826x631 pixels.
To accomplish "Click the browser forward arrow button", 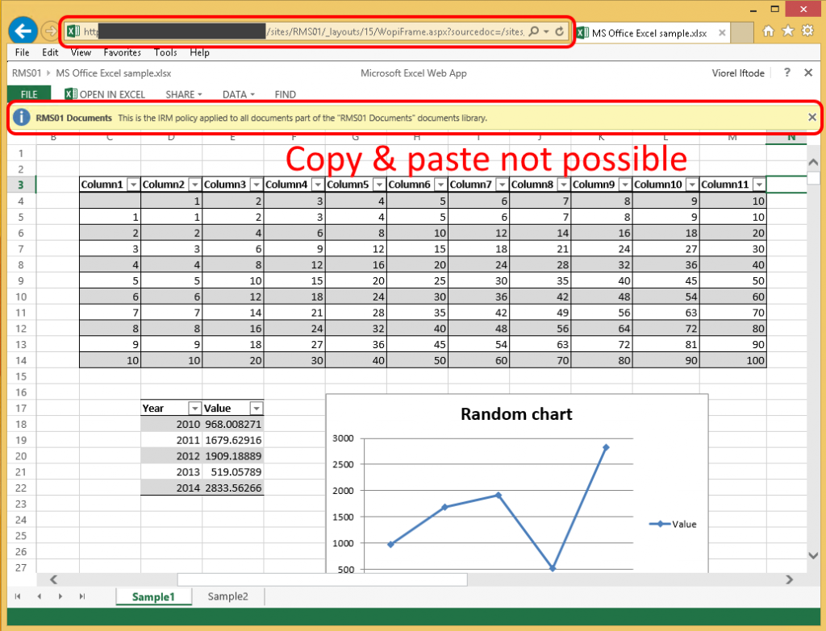I will point(50,31).
